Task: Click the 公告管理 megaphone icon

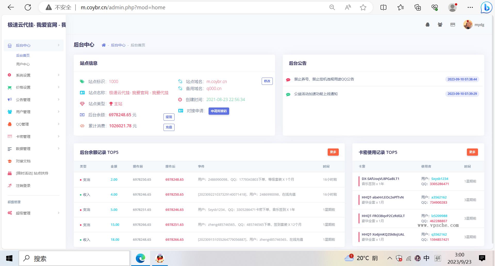Action: point(9,99)
